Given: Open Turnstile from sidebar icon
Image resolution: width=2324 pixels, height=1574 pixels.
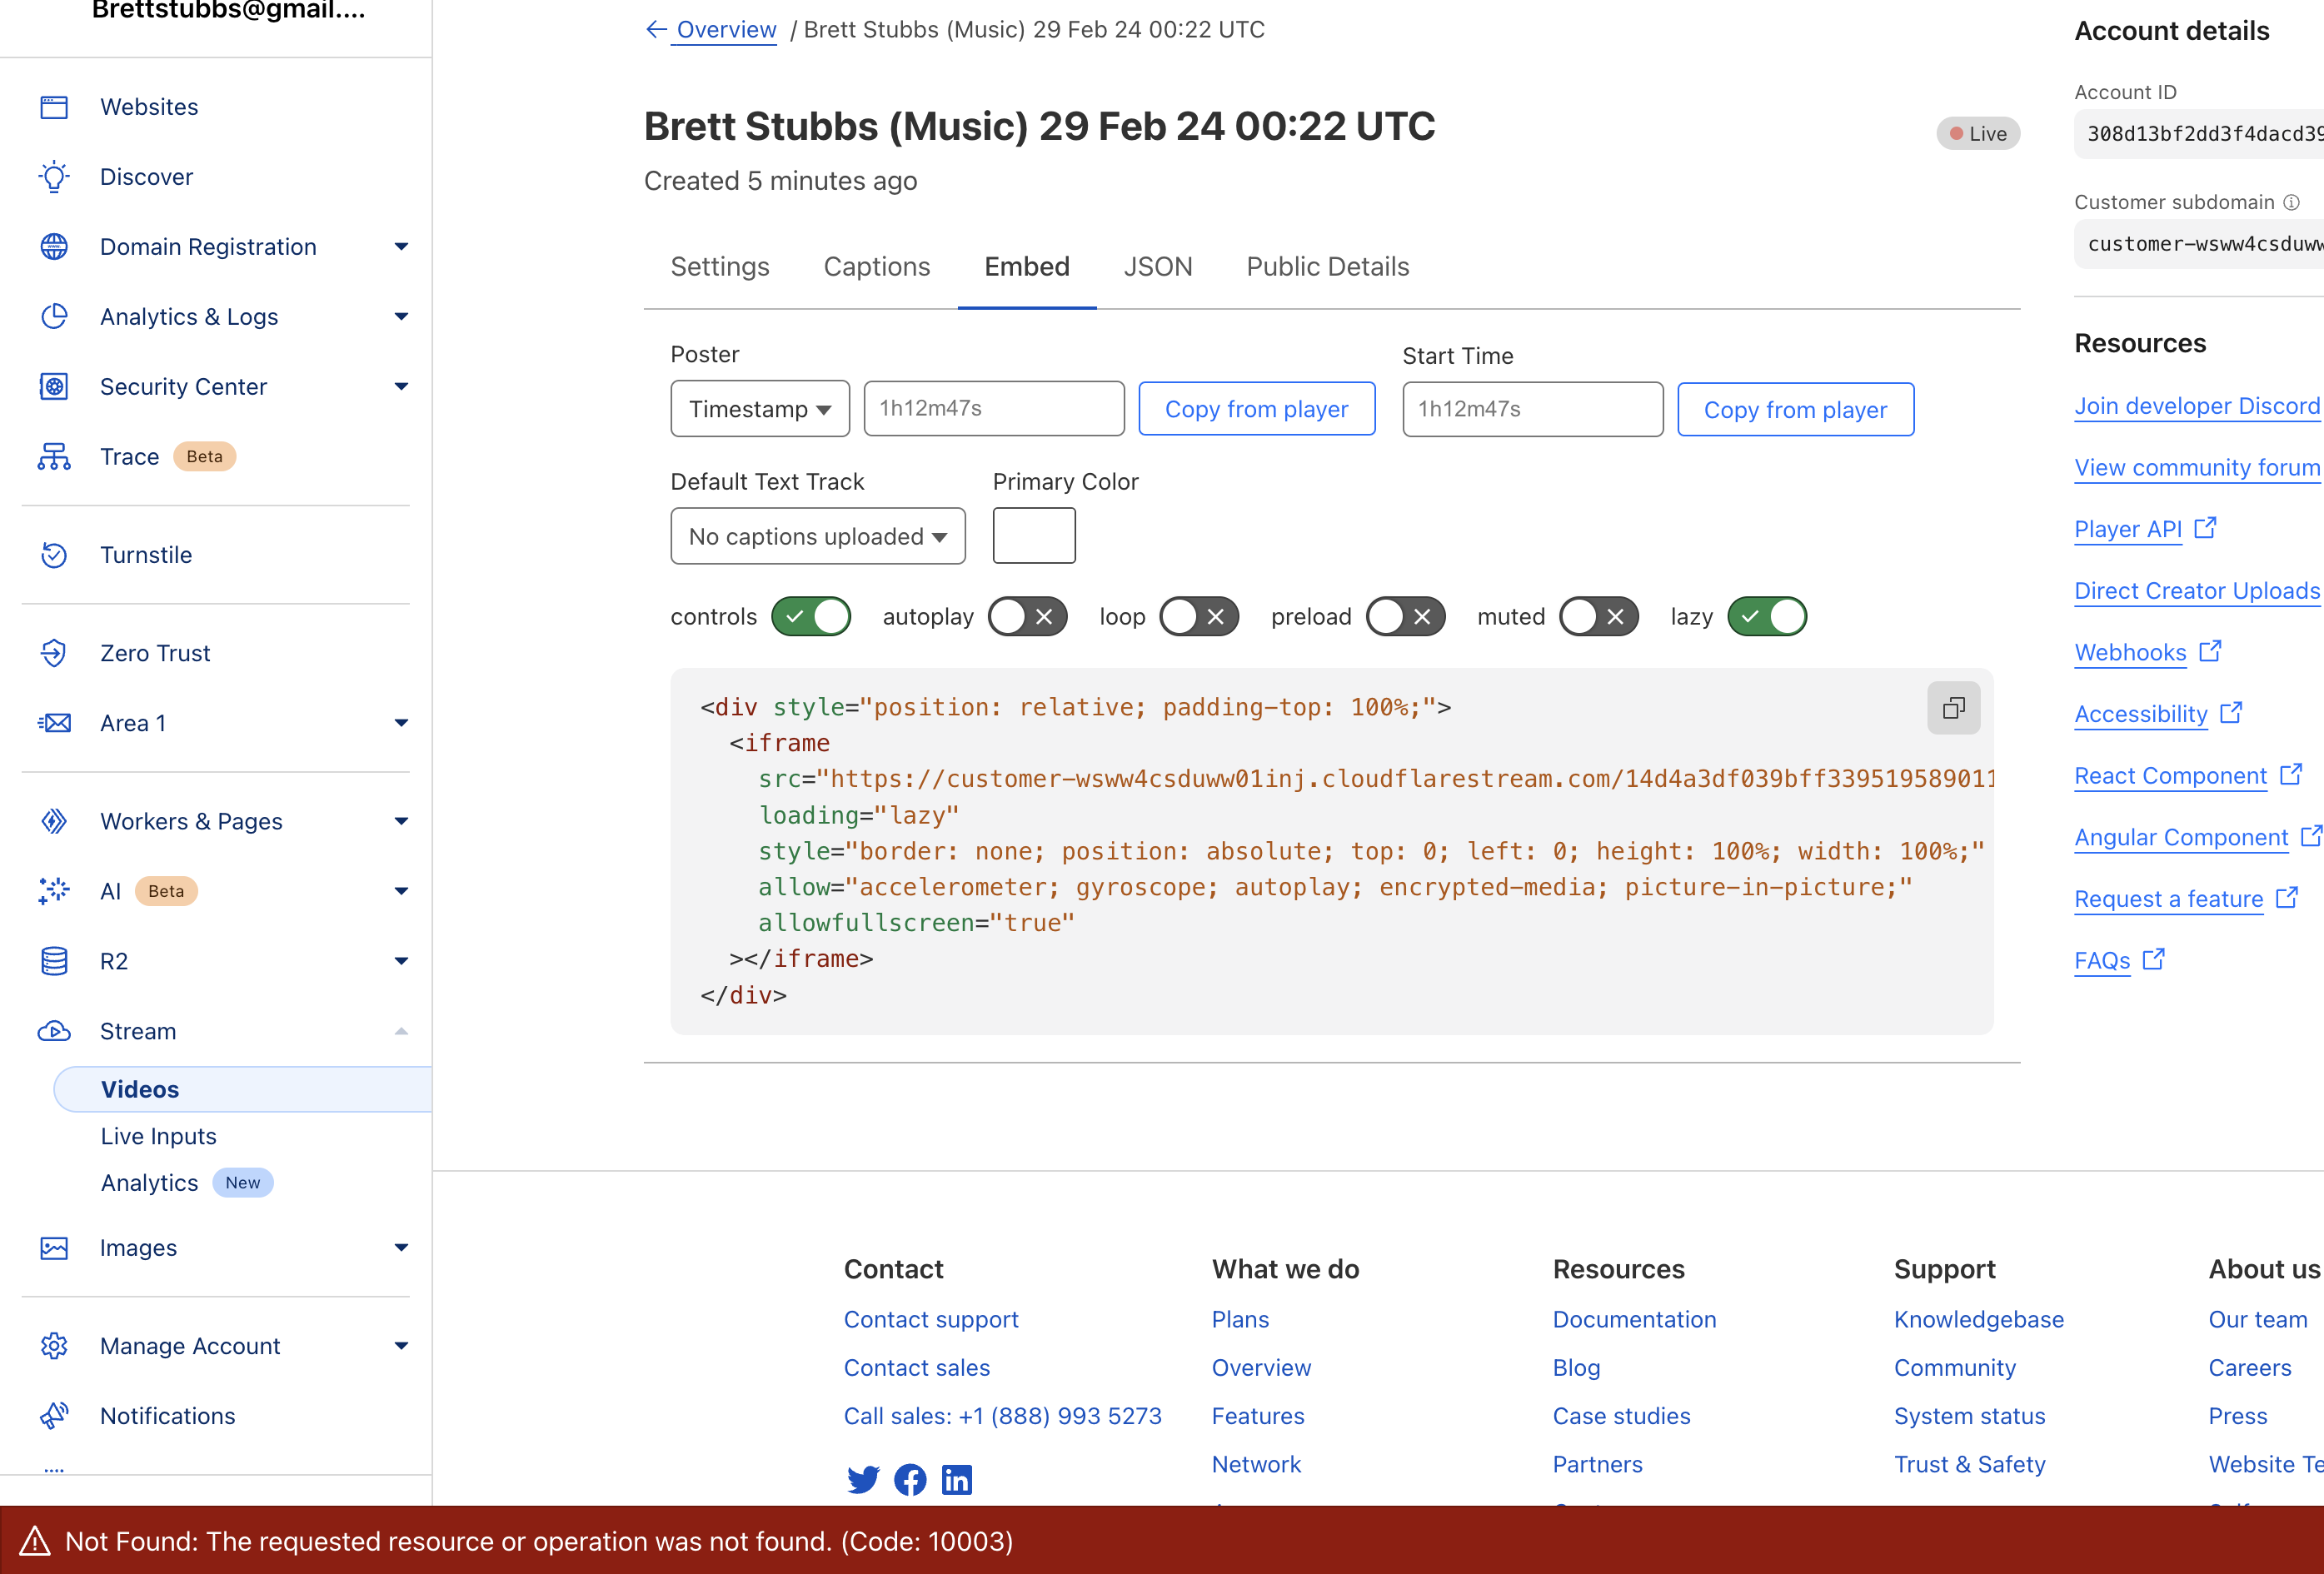Looking at the screenshot, I should pos(54,555).
